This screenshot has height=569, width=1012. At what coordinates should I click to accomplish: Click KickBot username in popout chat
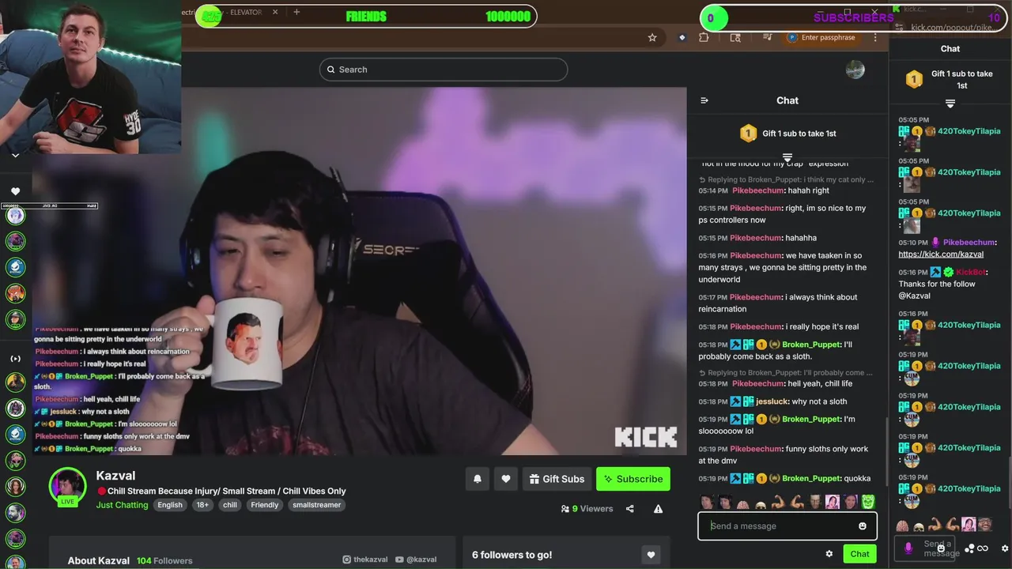[971, 272]
